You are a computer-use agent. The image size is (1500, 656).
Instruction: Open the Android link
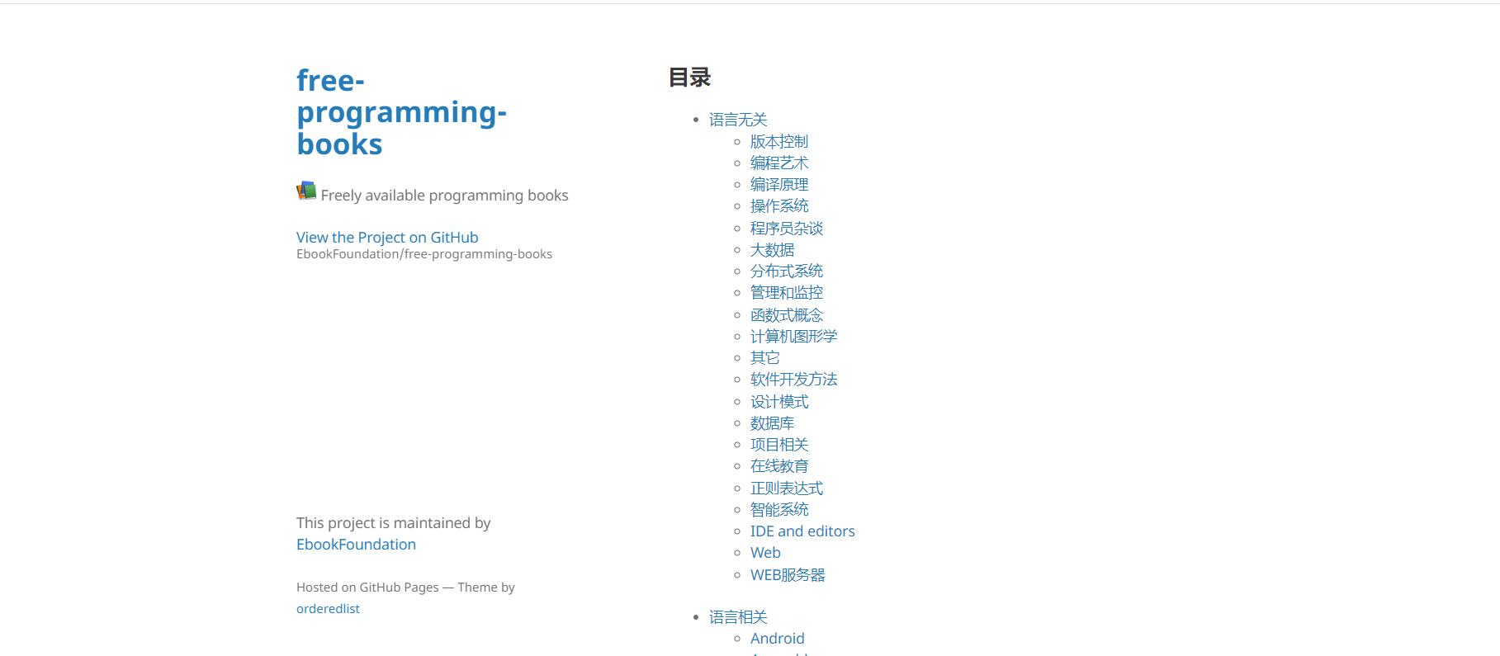click(778, 638)
